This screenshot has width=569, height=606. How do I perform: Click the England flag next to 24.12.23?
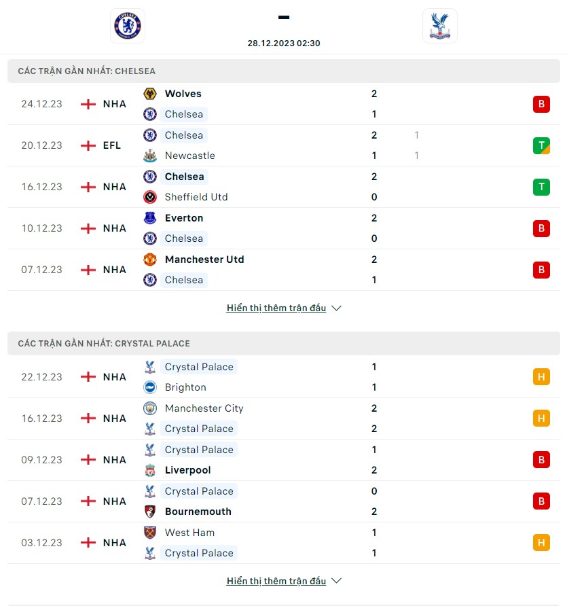(x=88, y=104)
